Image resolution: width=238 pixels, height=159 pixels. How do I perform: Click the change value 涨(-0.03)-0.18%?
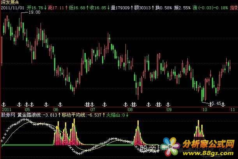coord(210,8)
